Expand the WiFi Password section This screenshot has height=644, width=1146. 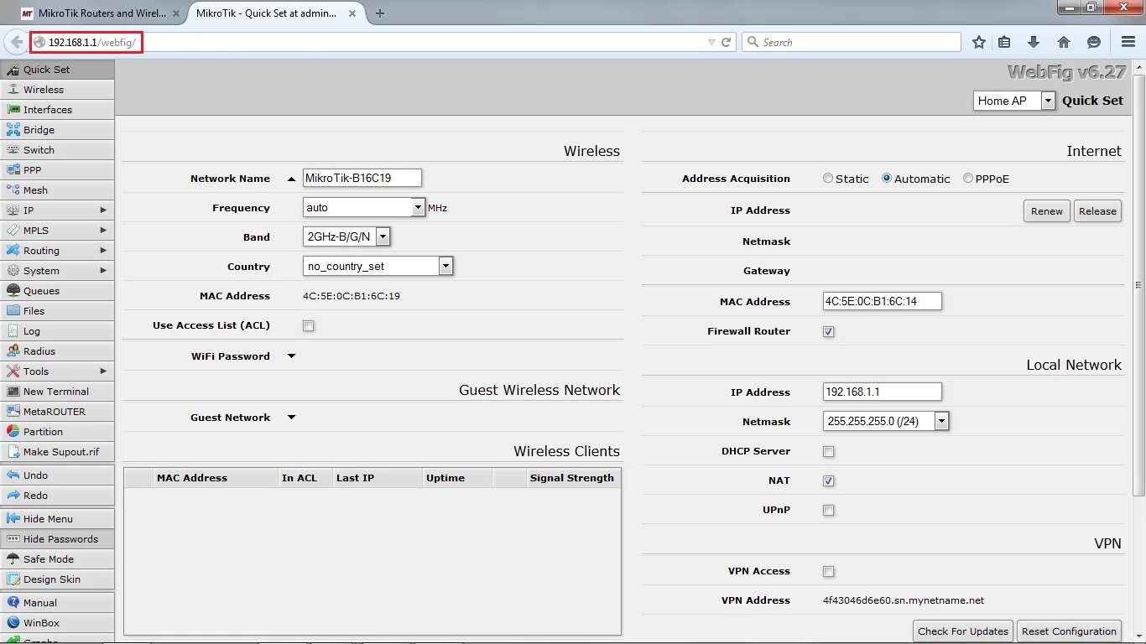coord(292,356)
